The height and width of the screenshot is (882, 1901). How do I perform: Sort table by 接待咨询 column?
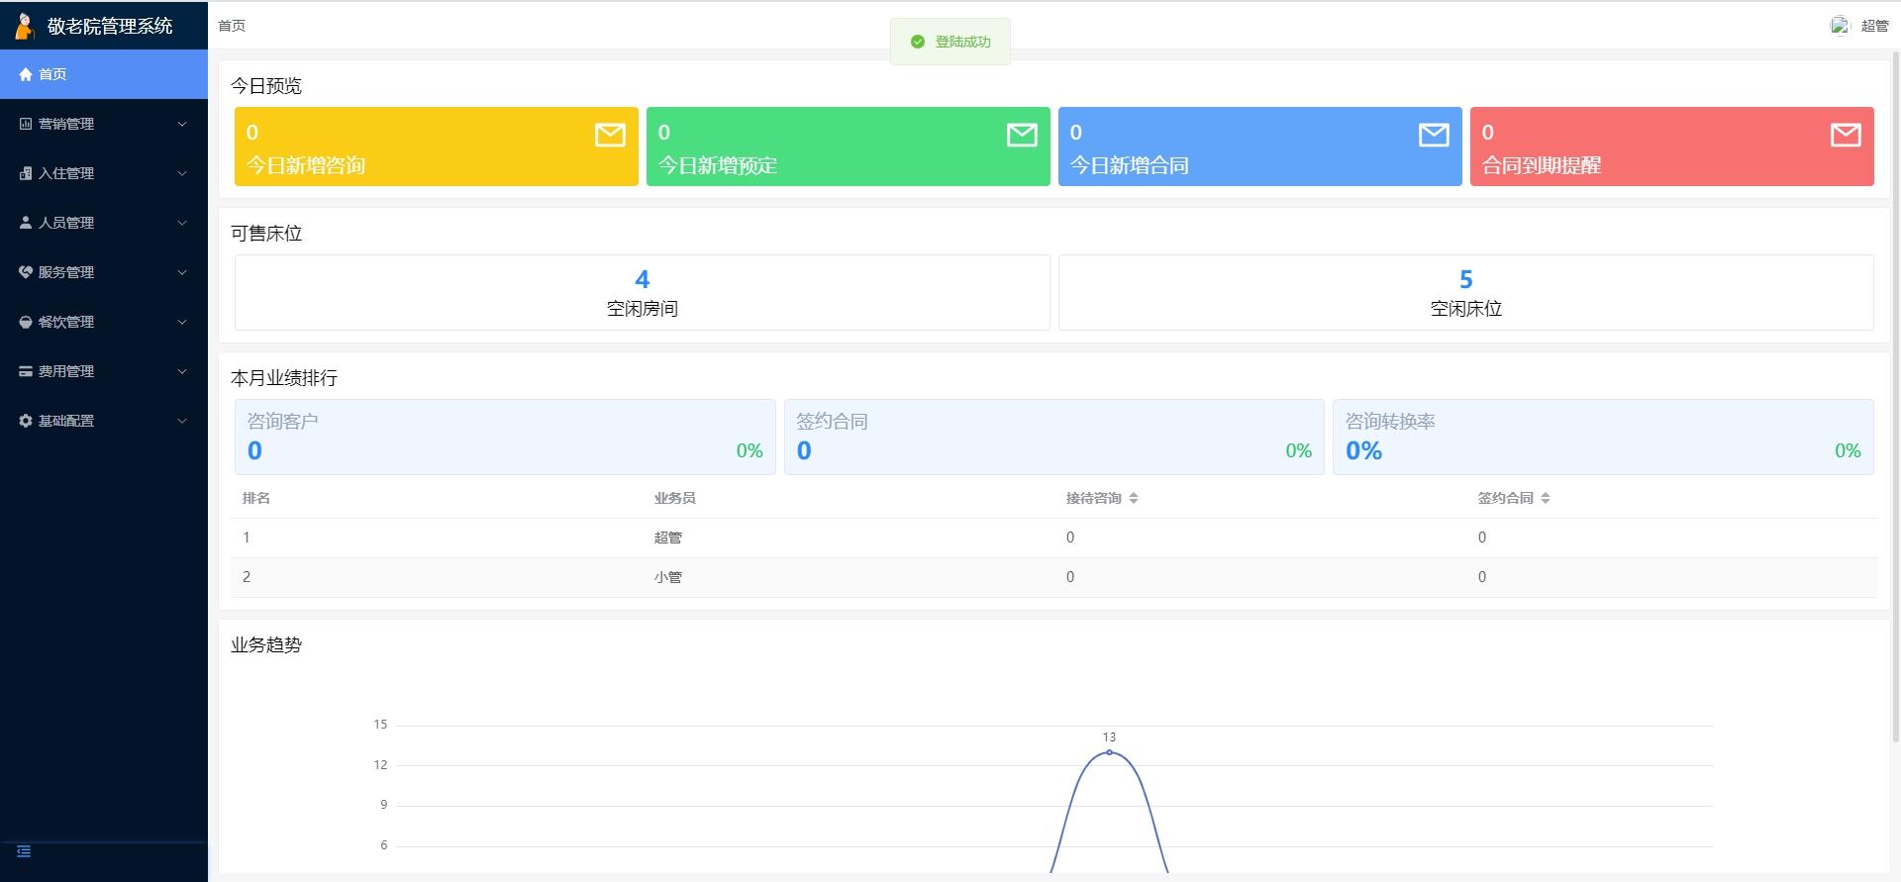(1134, 498)
